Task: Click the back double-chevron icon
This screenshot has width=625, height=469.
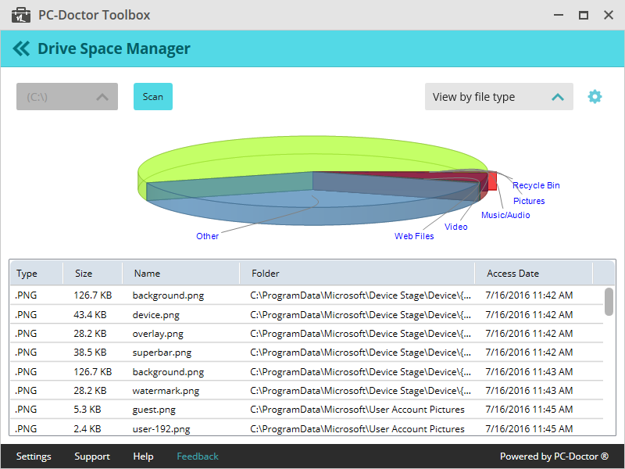Action: click(x=21, y=48)
